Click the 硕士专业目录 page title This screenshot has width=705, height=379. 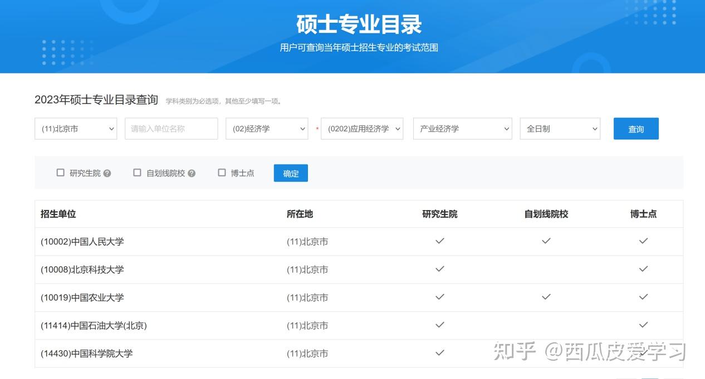tap(359, 24)
